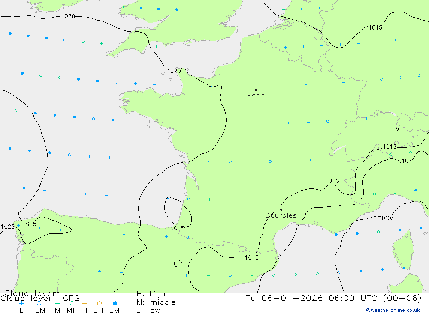The image size is (429, 314).
Task: Click the blue plus L symbol in legend
Action: 21,303
